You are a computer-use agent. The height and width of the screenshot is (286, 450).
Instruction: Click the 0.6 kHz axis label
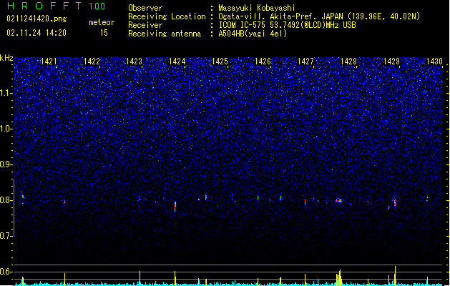tap(6, 272)
